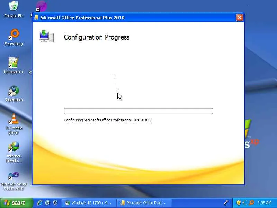Click the Office setup icon in the title bar
This screenshot has width=277, height=208.
(36, 18)
